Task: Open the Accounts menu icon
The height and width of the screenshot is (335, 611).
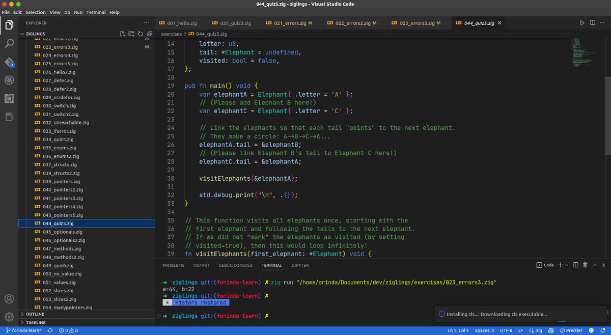Action: click(9, 299)
